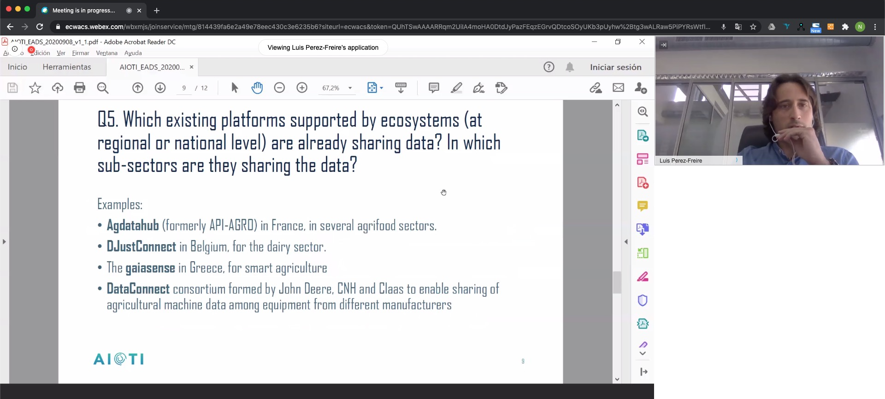The height and width of the screenshot is (399, 885).
Task: Open the Chrome three-dot menu
Action: coord(875,27)
